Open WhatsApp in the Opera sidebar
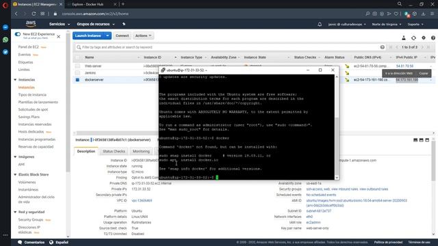The image size is (438, 246). coord(5,40)
